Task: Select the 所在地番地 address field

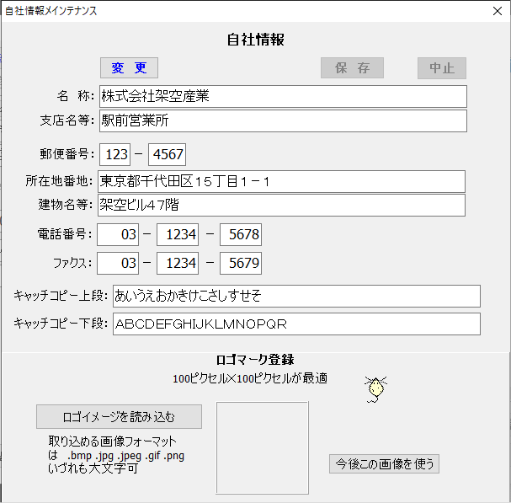Action: click(x=281, y=181)
